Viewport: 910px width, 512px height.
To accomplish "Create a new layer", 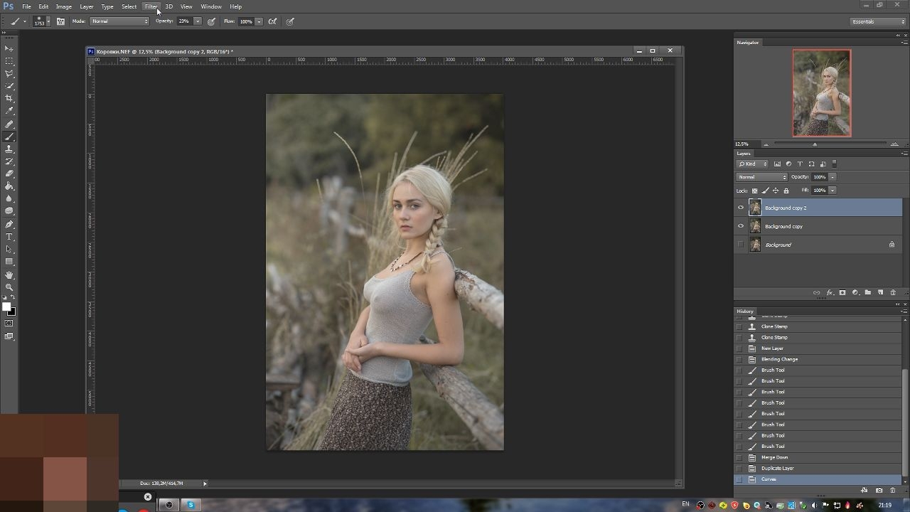I will tap(881, 292).
